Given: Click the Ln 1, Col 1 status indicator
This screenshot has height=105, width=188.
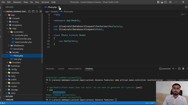Looking at the screenshot, I should tap(150, 103).
